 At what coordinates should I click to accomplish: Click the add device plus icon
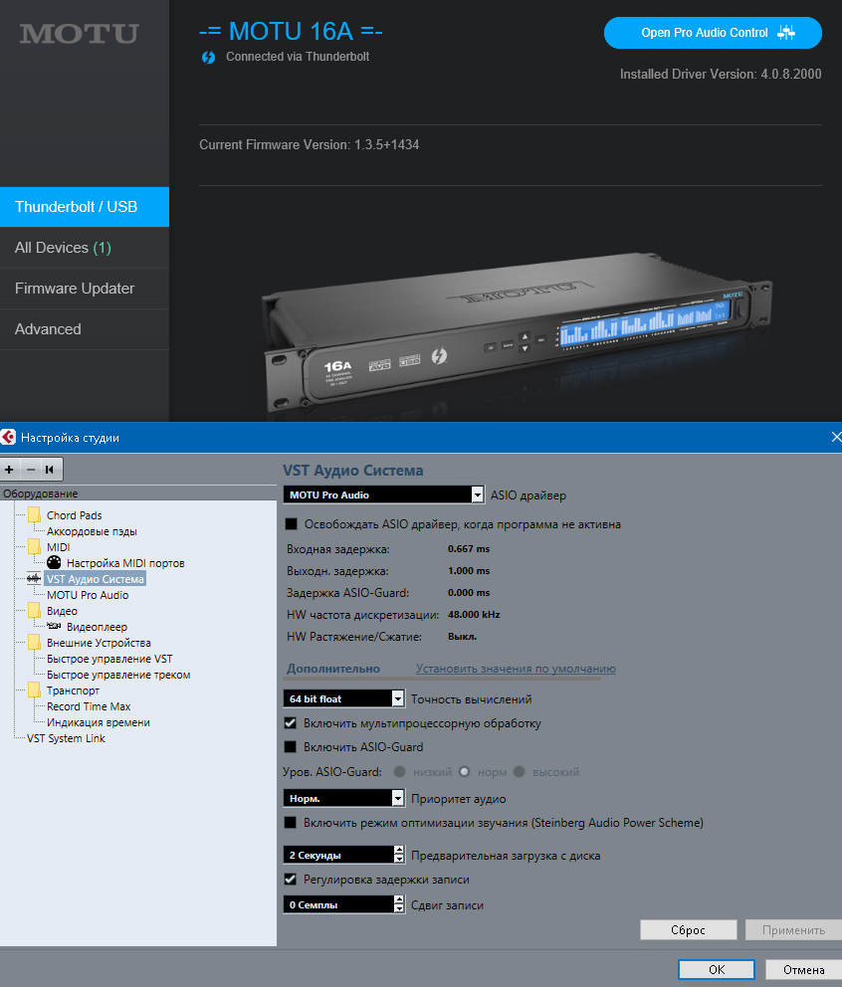(9, 470)
